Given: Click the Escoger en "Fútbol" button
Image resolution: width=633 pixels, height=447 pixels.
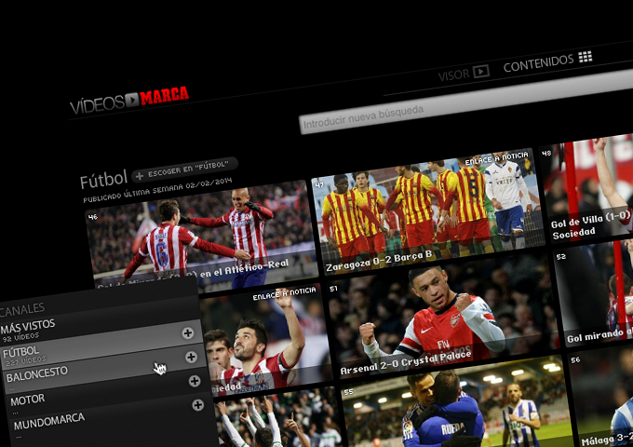Looking at the screenshot, I should pos(185,169).
